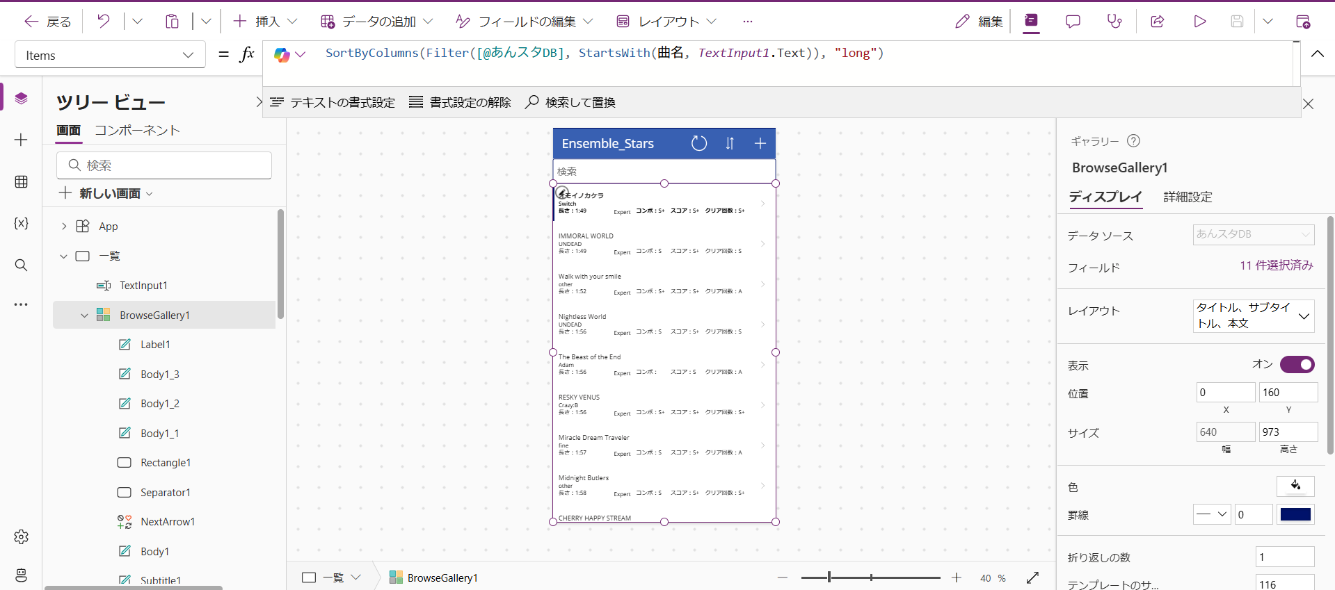Click the 高さ field with 973
Viewport: 1335px width, 590px height.
point(1288,432)
